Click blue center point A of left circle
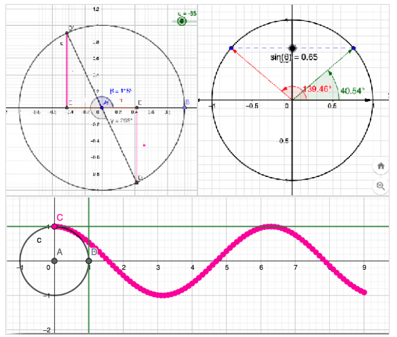The image size is (397, 337). click(102, 108)
